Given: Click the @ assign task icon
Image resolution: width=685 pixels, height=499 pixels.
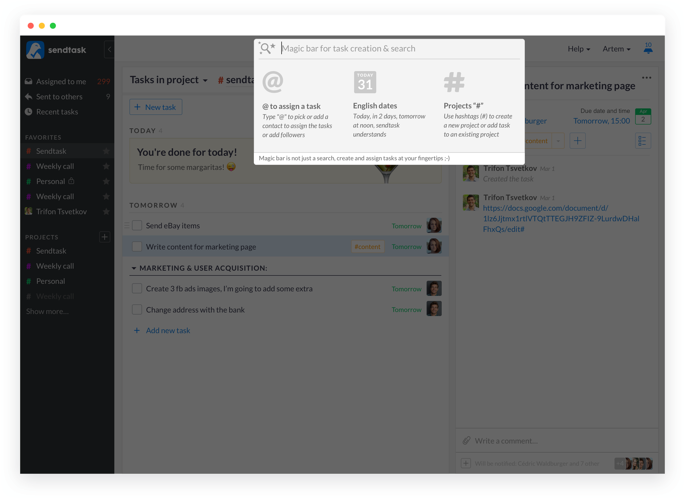Looking at the screenshot, I should pyautogui.click(x=273, y=82).
